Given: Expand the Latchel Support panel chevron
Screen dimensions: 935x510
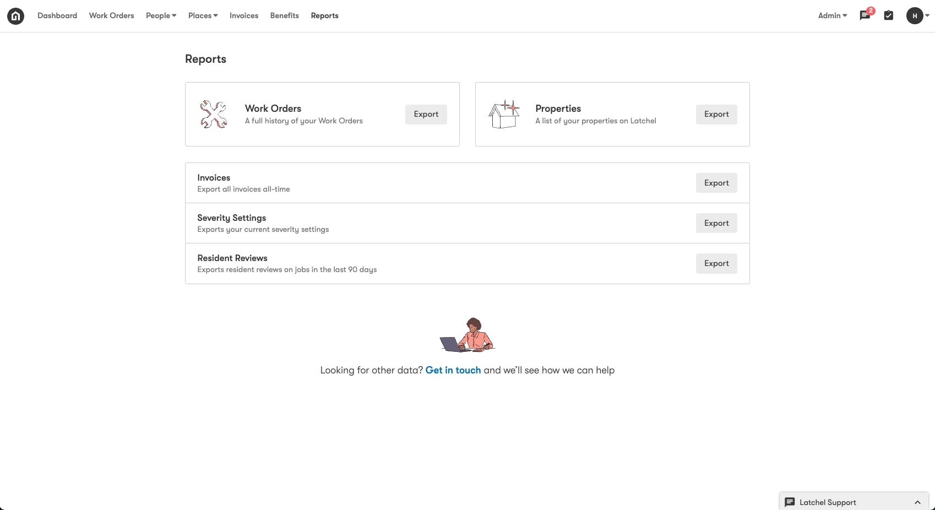Looking at the screenshot, I should tap(917, 502).
